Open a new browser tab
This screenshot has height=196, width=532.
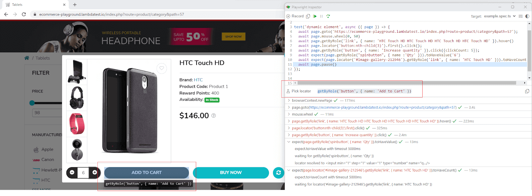(x=75, y=5)
